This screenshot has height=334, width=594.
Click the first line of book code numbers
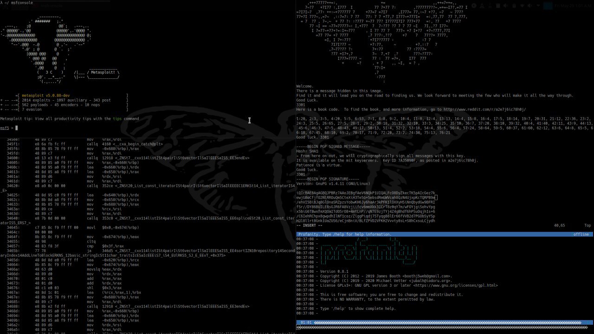pyautogui.click(x=444, y=119)
